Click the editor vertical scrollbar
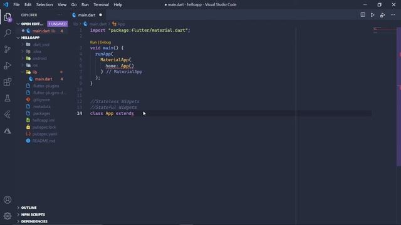The width and height of the screenshot is (401, 225). point(398,97)
